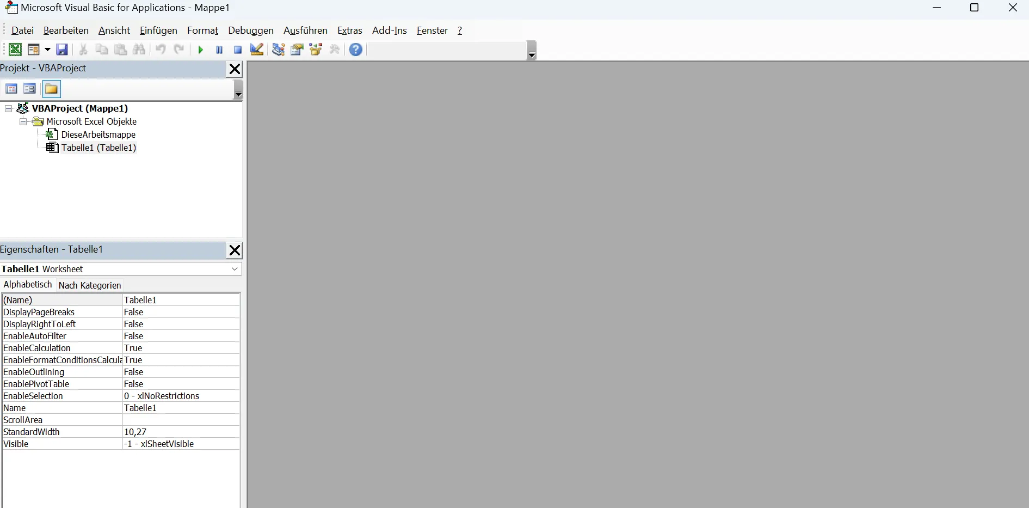Open the Fenster menu
The height and width of the screenshot is (508, 1029).
point(432,30)
